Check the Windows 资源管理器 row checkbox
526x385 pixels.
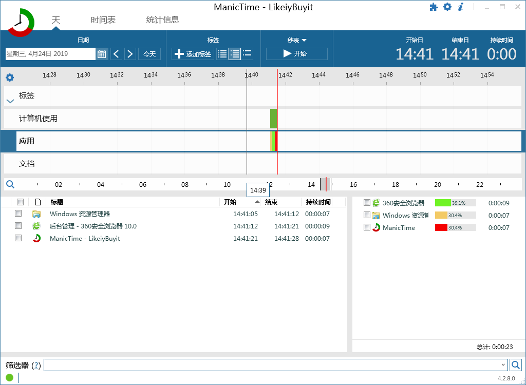[18, 214]
